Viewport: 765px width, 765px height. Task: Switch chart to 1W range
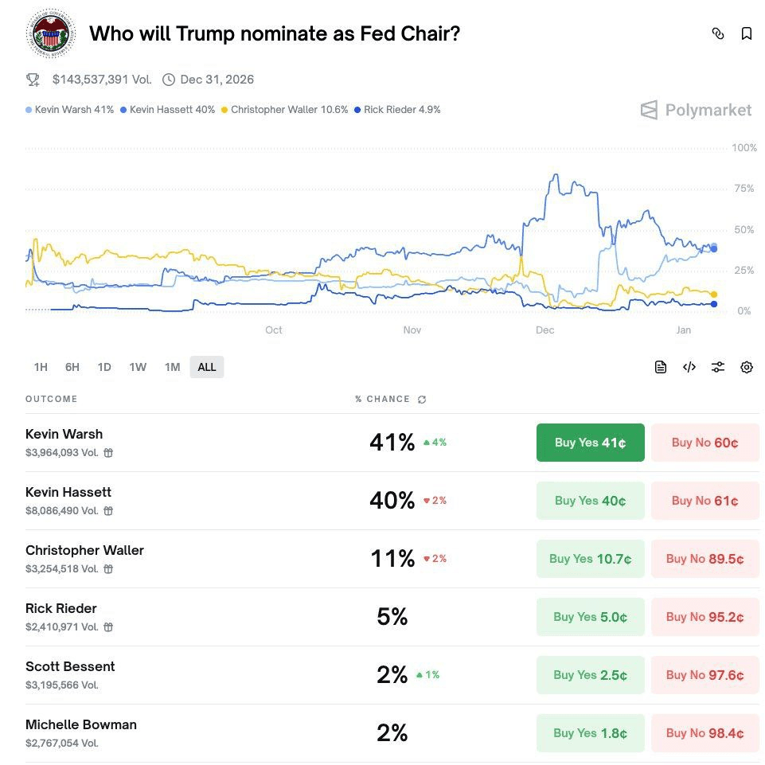point(138,367)
